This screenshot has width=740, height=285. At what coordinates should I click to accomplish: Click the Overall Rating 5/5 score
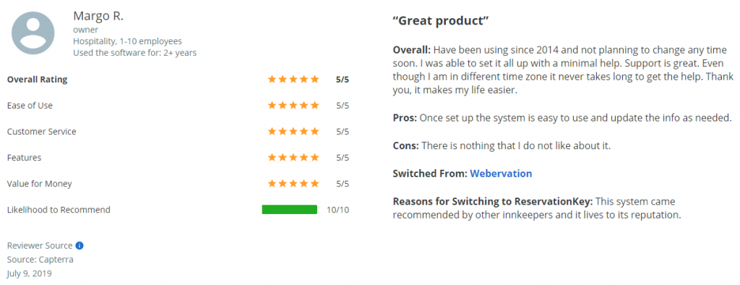point(343,80)
